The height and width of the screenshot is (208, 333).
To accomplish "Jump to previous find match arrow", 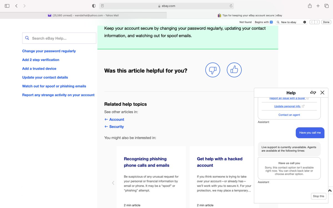I will (x=312, y=22).
